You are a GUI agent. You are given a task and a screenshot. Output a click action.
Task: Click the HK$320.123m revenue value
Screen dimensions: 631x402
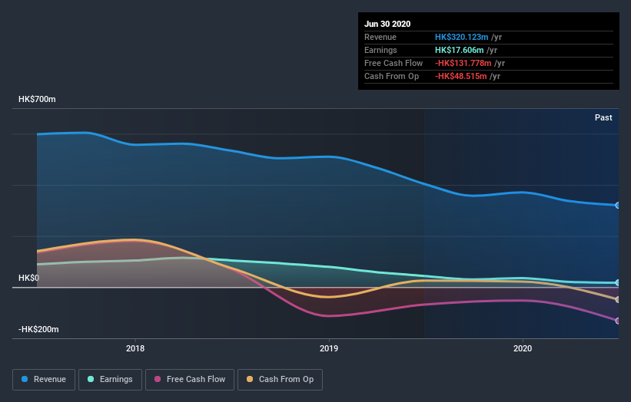click(462, 37)
